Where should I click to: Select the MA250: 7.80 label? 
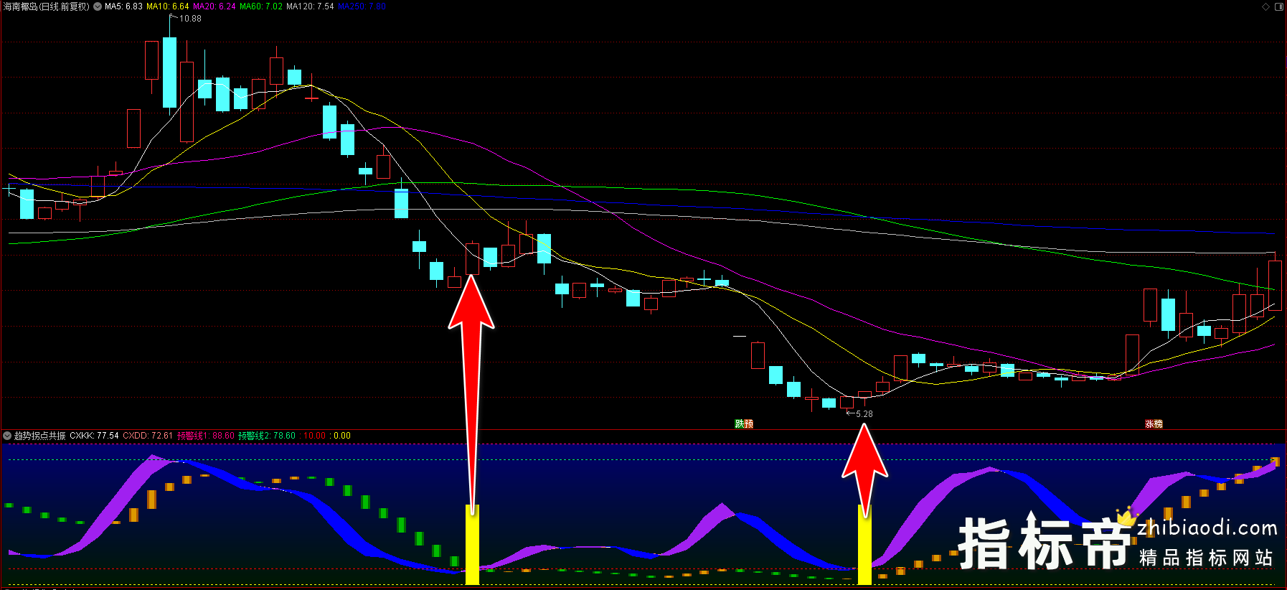click(x=362, y=6)
